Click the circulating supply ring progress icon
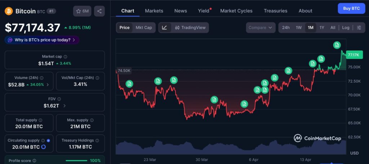 (x=44, y=147)
